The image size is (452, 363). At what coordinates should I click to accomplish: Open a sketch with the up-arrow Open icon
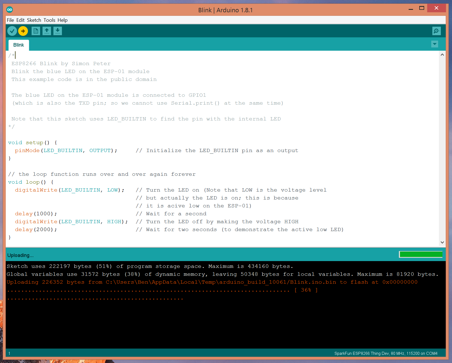47,31
